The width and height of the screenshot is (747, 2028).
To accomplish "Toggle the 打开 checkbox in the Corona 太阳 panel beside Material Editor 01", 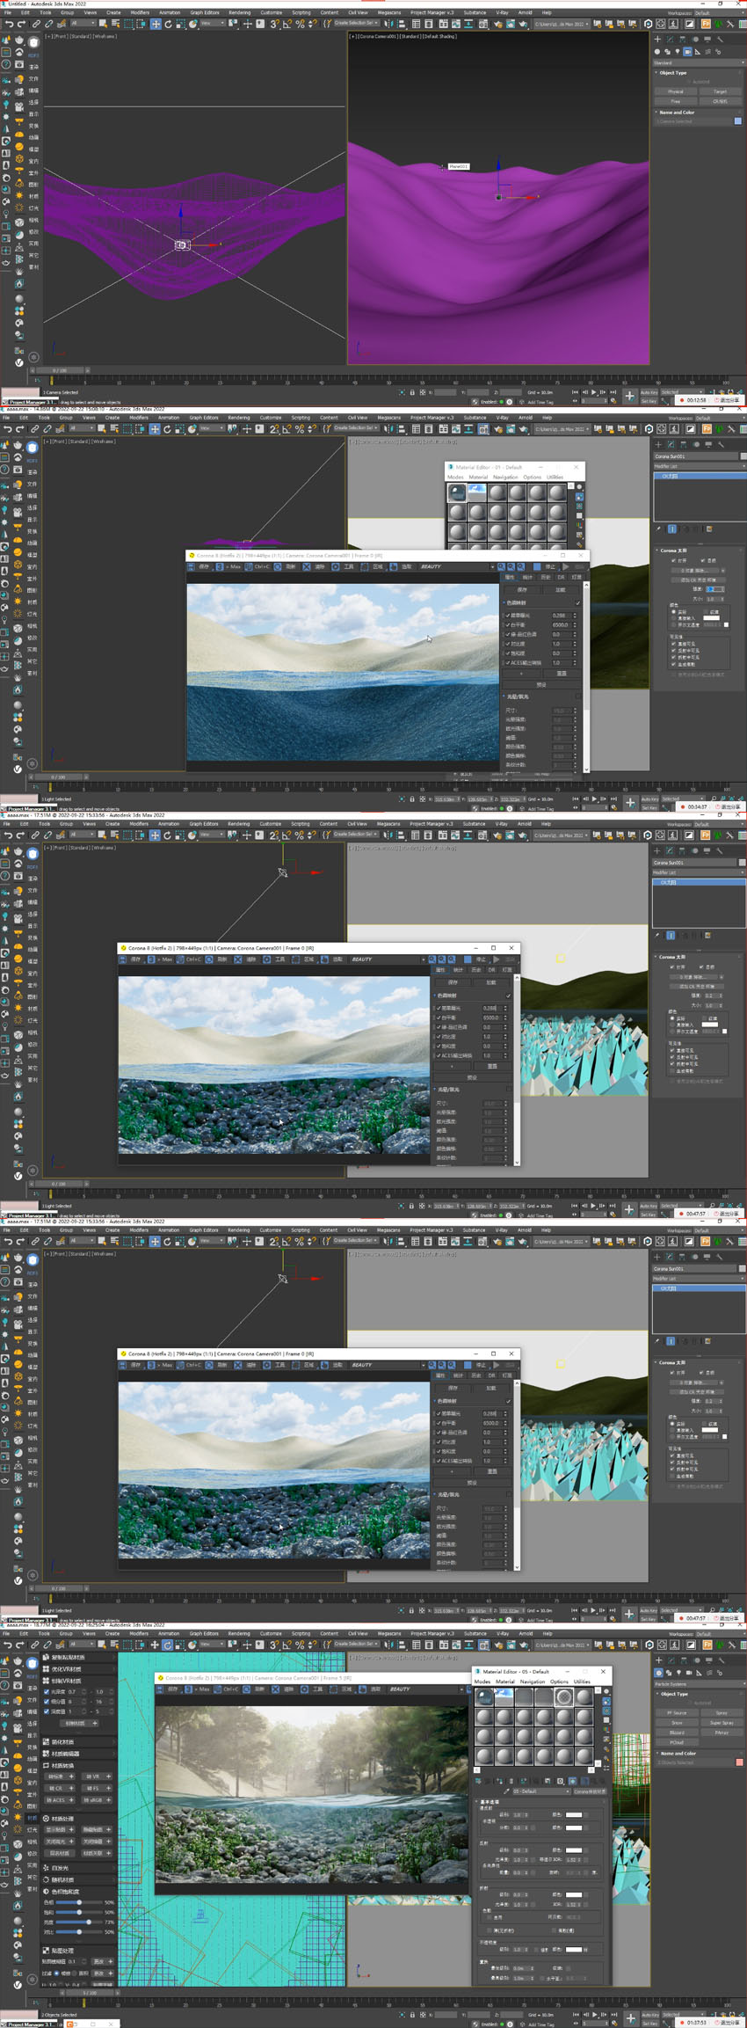I will [674, 559].
